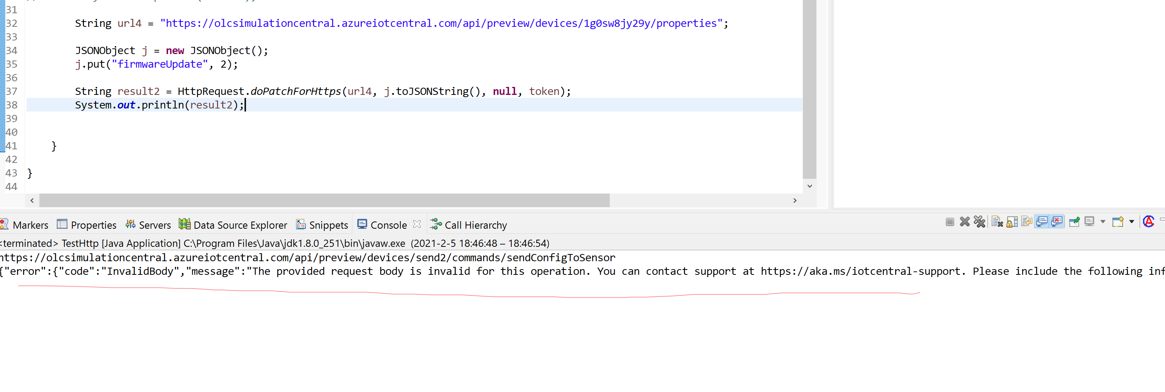Close the Console tab
This screenshot has height=392, width=1165.
click(x=417, y=224)
